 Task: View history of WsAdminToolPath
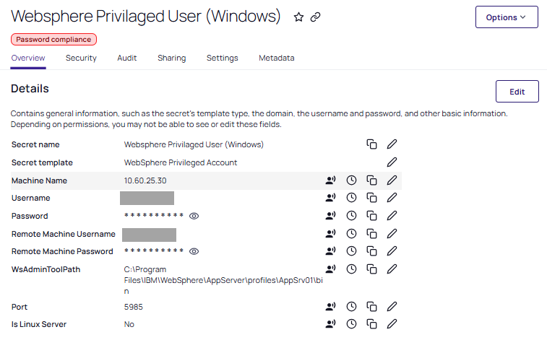point(351,269)
